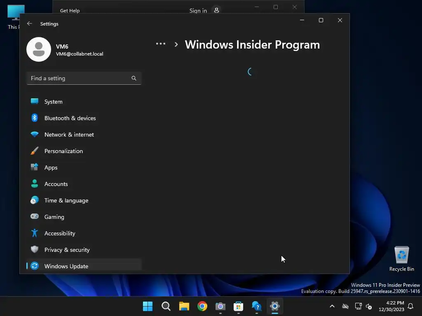The image size is (422, 316).
Task: Click the Windows Insider Program heading
Action: 252,45
